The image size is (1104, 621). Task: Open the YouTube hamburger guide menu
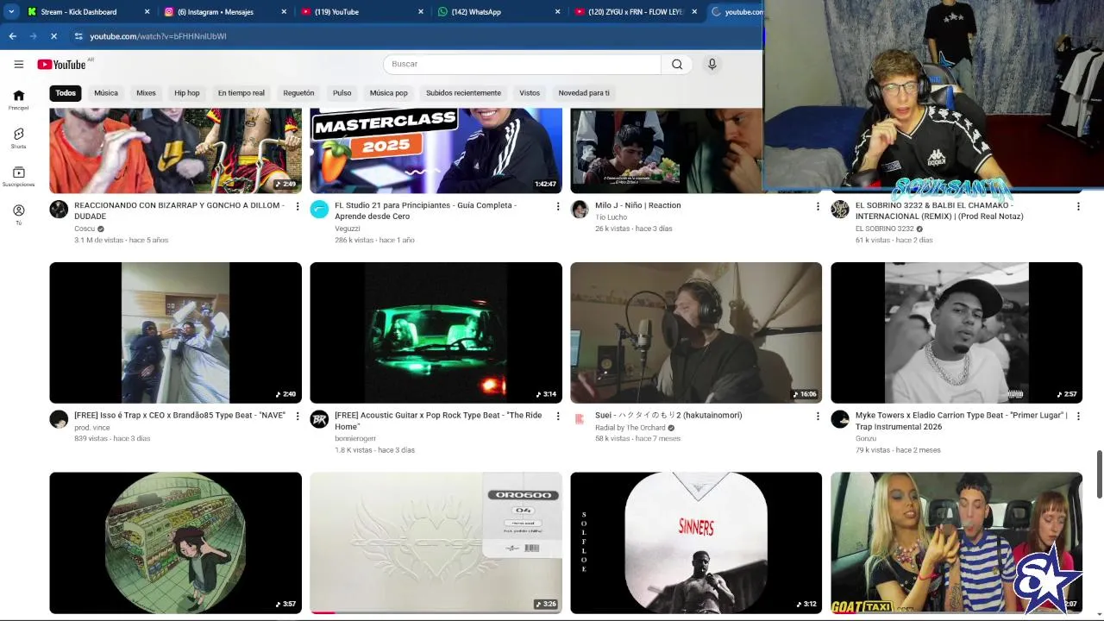pos(18,64)
